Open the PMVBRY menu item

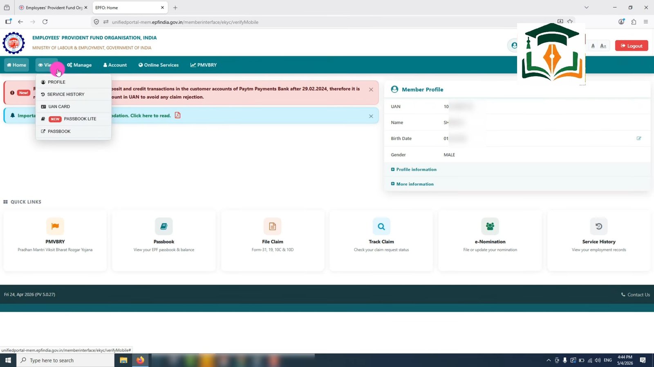pos(204,65)
